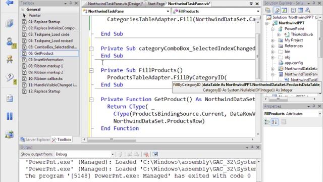Click Clear All icon in Output toolbar

pos(146,154)
